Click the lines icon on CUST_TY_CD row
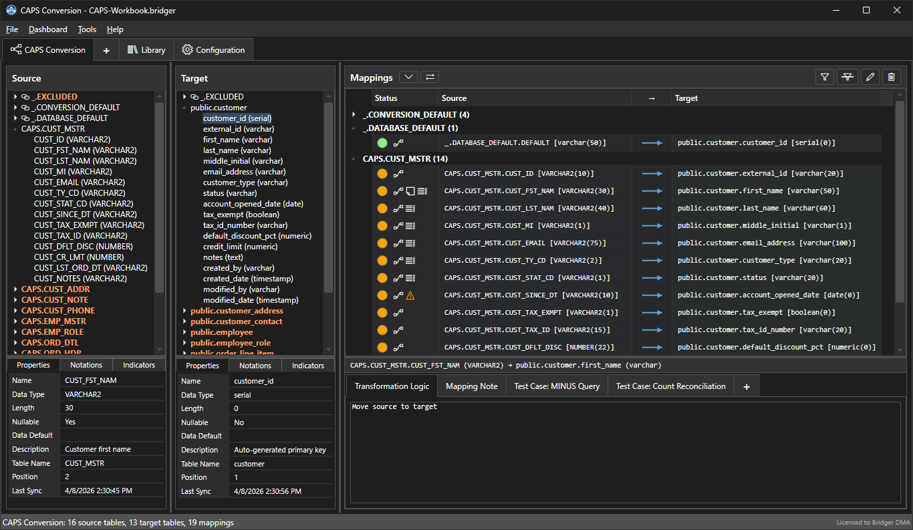 (x=410, y=260)
